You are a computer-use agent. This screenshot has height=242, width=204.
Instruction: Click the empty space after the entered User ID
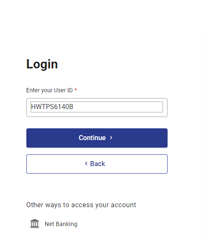(x=117, y=107)
